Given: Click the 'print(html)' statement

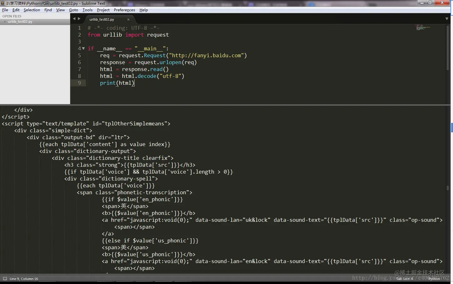Looking at the screenshot, I should point(117,83).
